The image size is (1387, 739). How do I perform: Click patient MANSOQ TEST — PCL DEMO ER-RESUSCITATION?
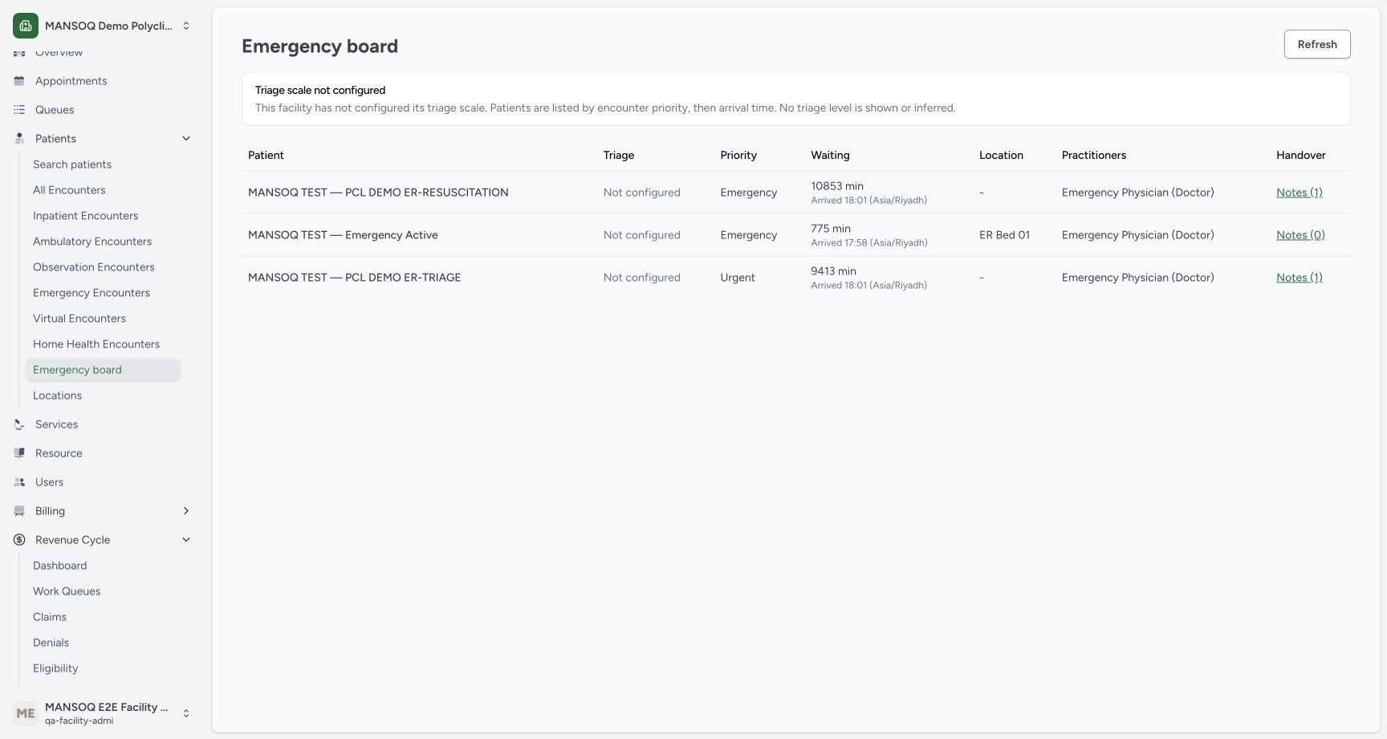[378, 193]
